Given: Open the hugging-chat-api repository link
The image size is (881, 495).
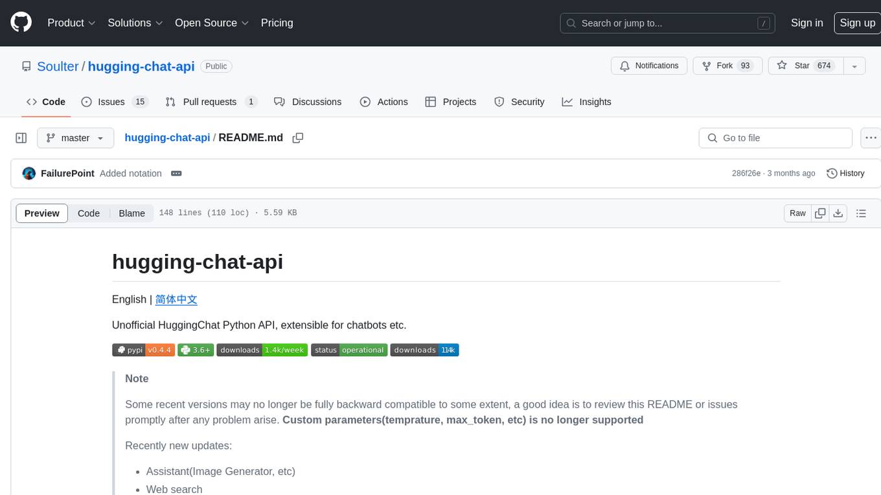Looking at the screenshot, I should tap(141, 66).
